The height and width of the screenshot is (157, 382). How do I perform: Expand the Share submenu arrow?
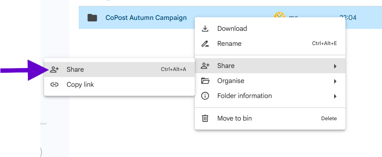click(x=335, y=66)
